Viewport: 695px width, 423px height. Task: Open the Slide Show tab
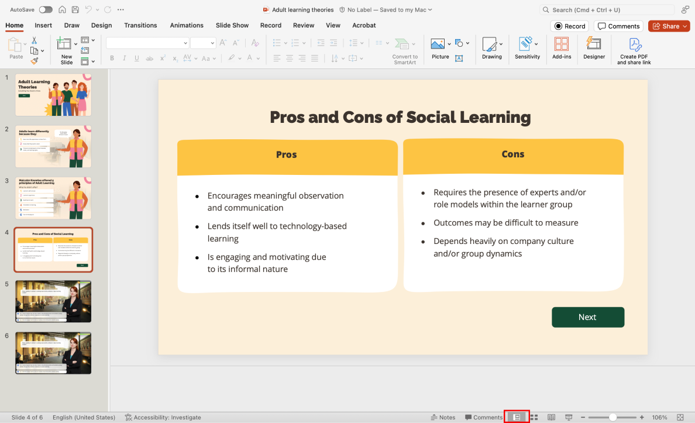tap(232, 25)
